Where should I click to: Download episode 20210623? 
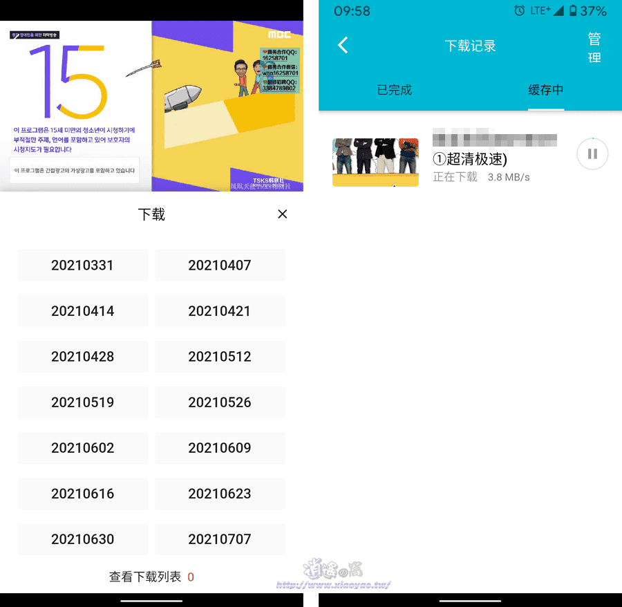point(220,494)
